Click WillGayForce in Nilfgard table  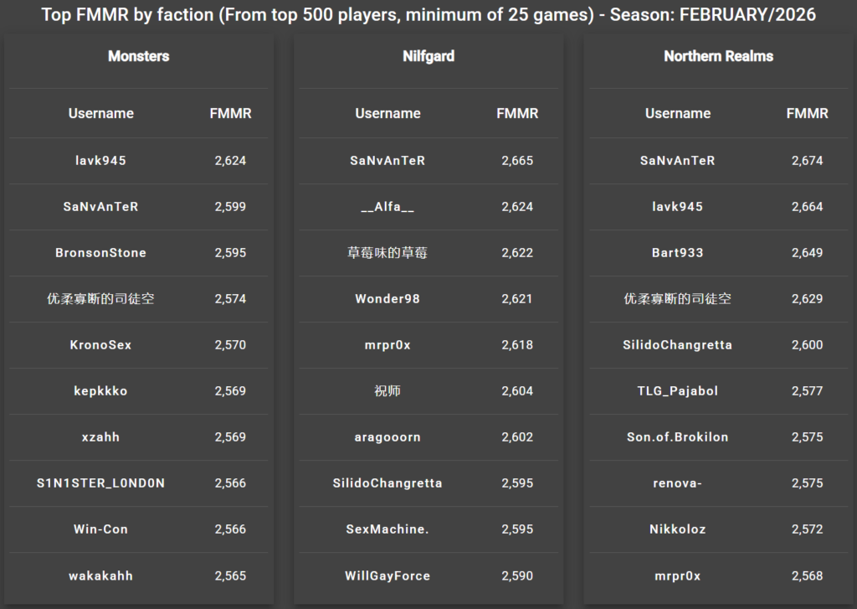[x=387, y=575]
